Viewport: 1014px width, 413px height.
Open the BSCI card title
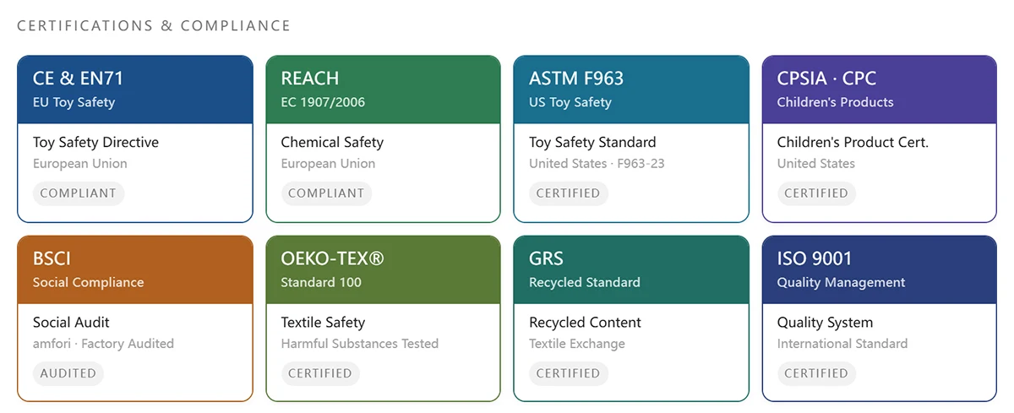click(x=52, y=258)
